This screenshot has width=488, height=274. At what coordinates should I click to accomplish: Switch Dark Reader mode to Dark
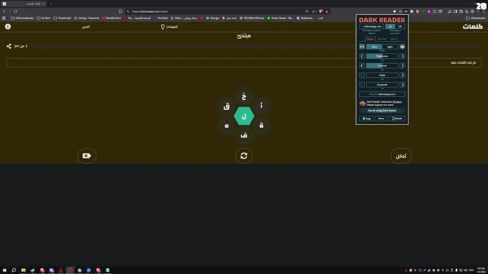coord(374,47)
